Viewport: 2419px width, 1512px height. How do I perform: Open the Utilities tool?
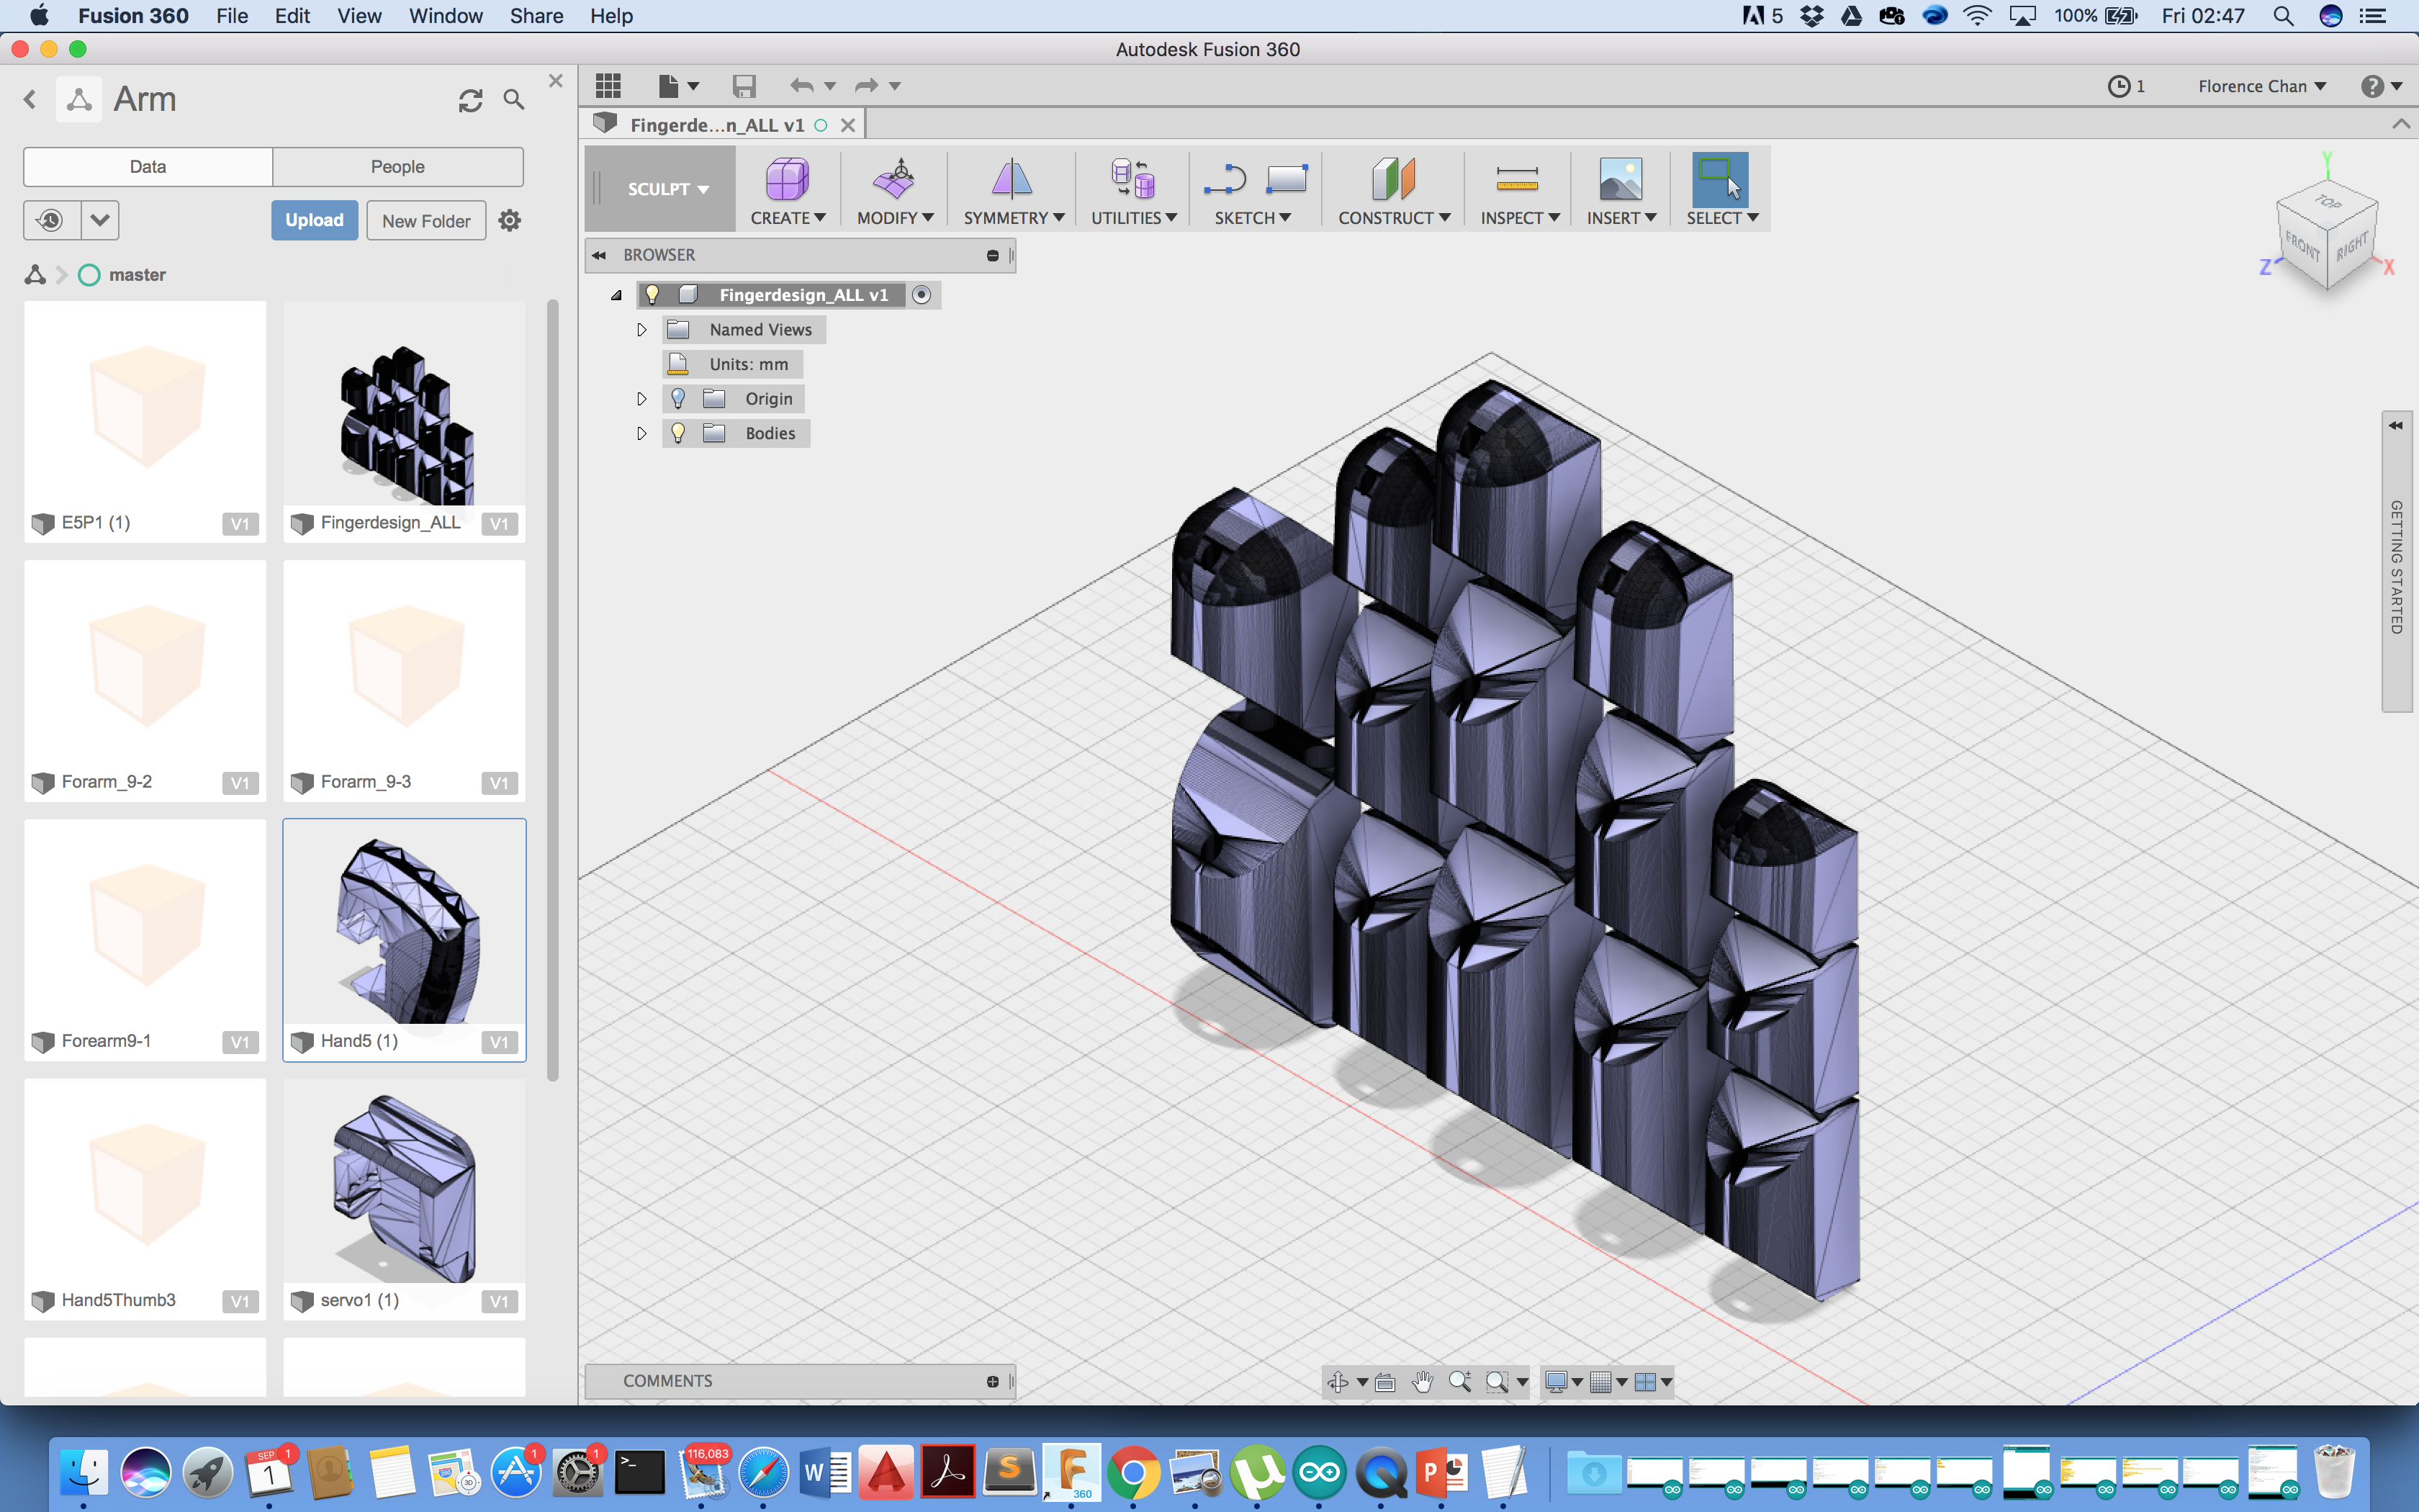point(1132,190)
